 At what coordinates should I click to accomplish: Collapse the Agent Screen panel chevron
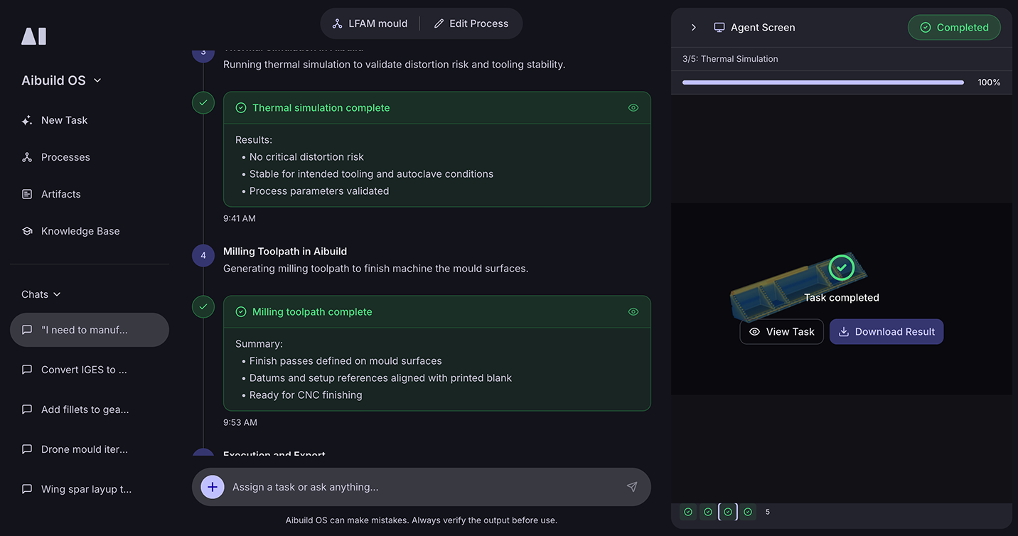coord(694,27)
